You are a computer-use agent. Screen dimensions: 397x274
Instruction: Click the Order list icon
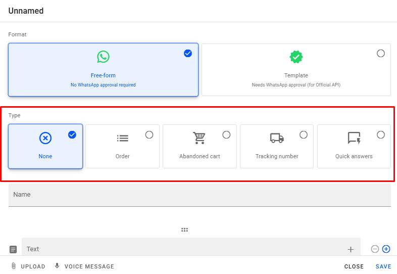(x=123, y=138)
